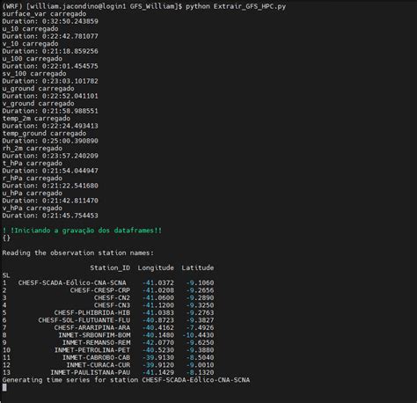Click the duration value 0:21:54.044947
This screenshot has height=403, width=417.
coord(70,171)
